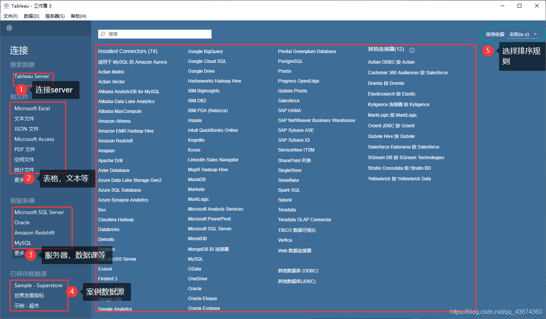Select Microsoft Analysis Services connector

pos(216,209)
